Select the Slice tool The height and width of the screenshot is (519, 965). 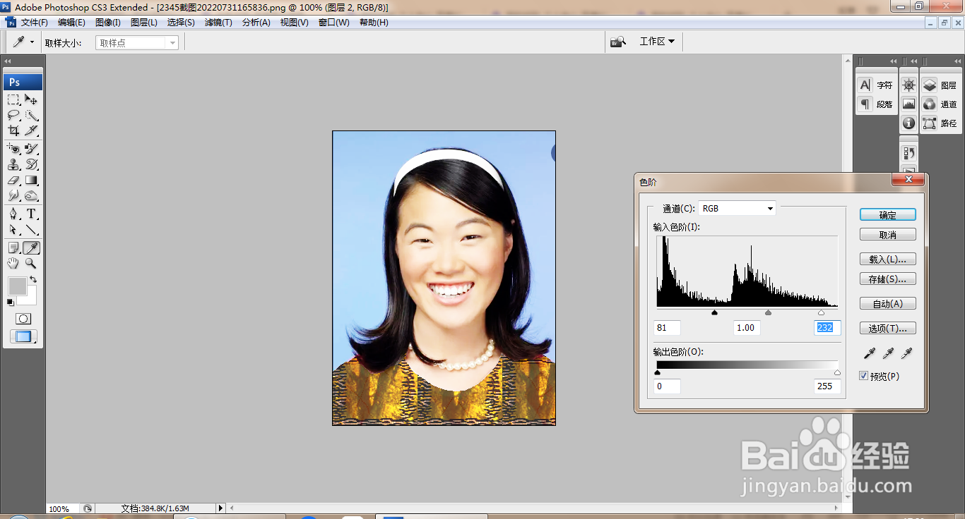[x=32, y=130]
